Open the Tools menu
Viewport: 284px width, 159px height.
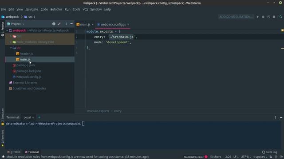pyautogui.click(x=76, y=9)
